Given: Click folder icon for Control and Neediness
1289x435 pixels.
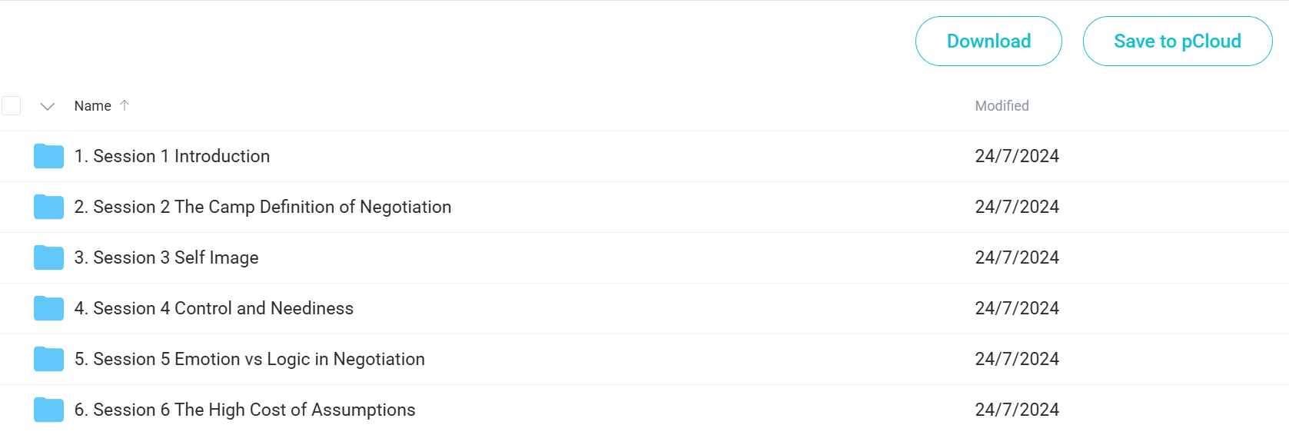Looking at the screenshot, I should (48, 308).
